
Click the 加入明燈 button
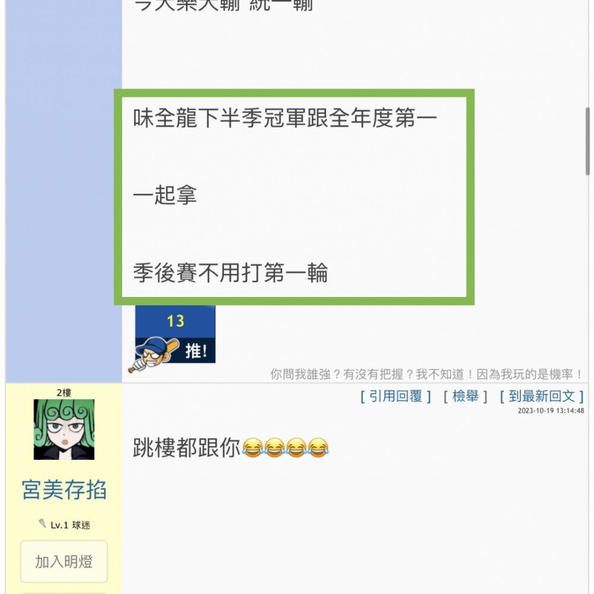tap(64, 561)
